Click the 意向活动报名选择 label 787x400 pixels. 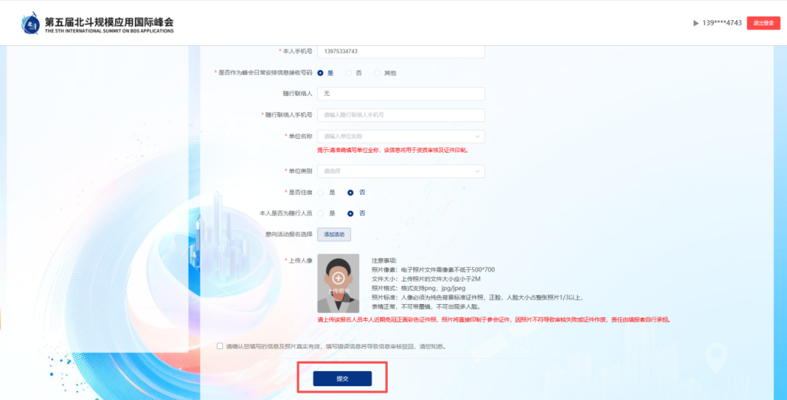click(289, 234)
